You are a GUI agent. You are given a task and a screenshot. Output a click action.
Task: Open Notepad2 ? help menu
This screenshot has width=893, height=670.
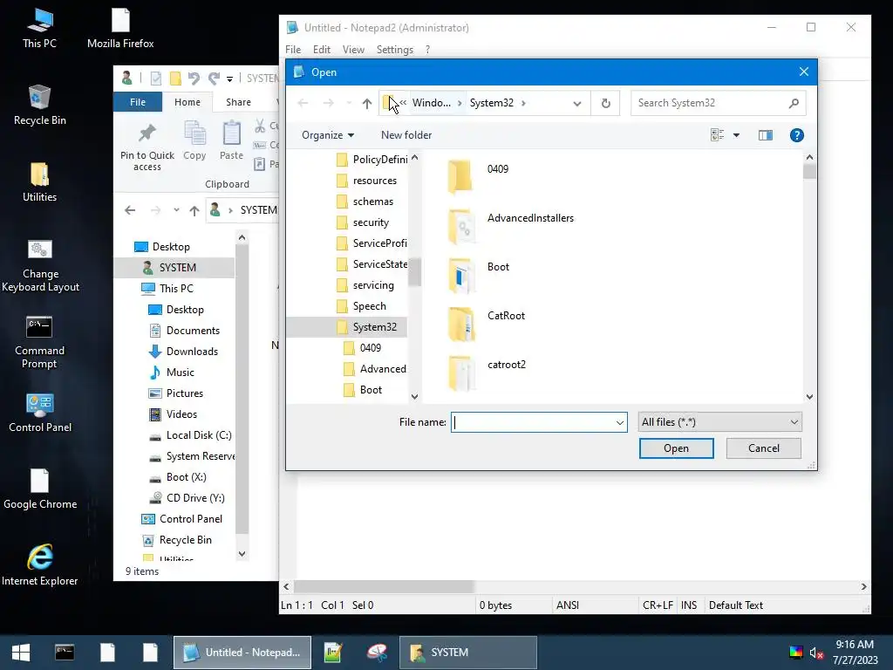(x=427, y=50)
